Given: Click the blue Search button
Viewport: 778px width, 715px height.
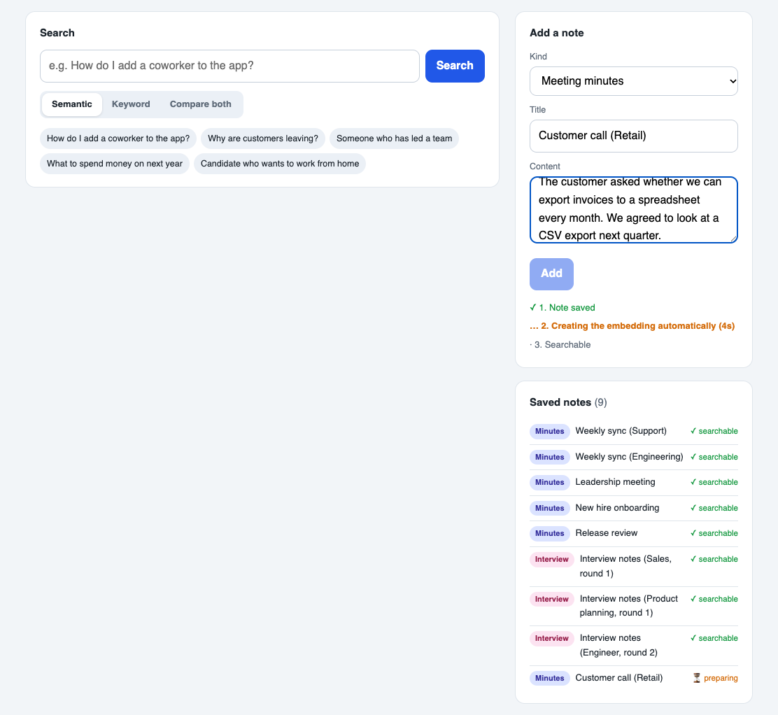Looking at the screenshot, I should click(455, 66).
